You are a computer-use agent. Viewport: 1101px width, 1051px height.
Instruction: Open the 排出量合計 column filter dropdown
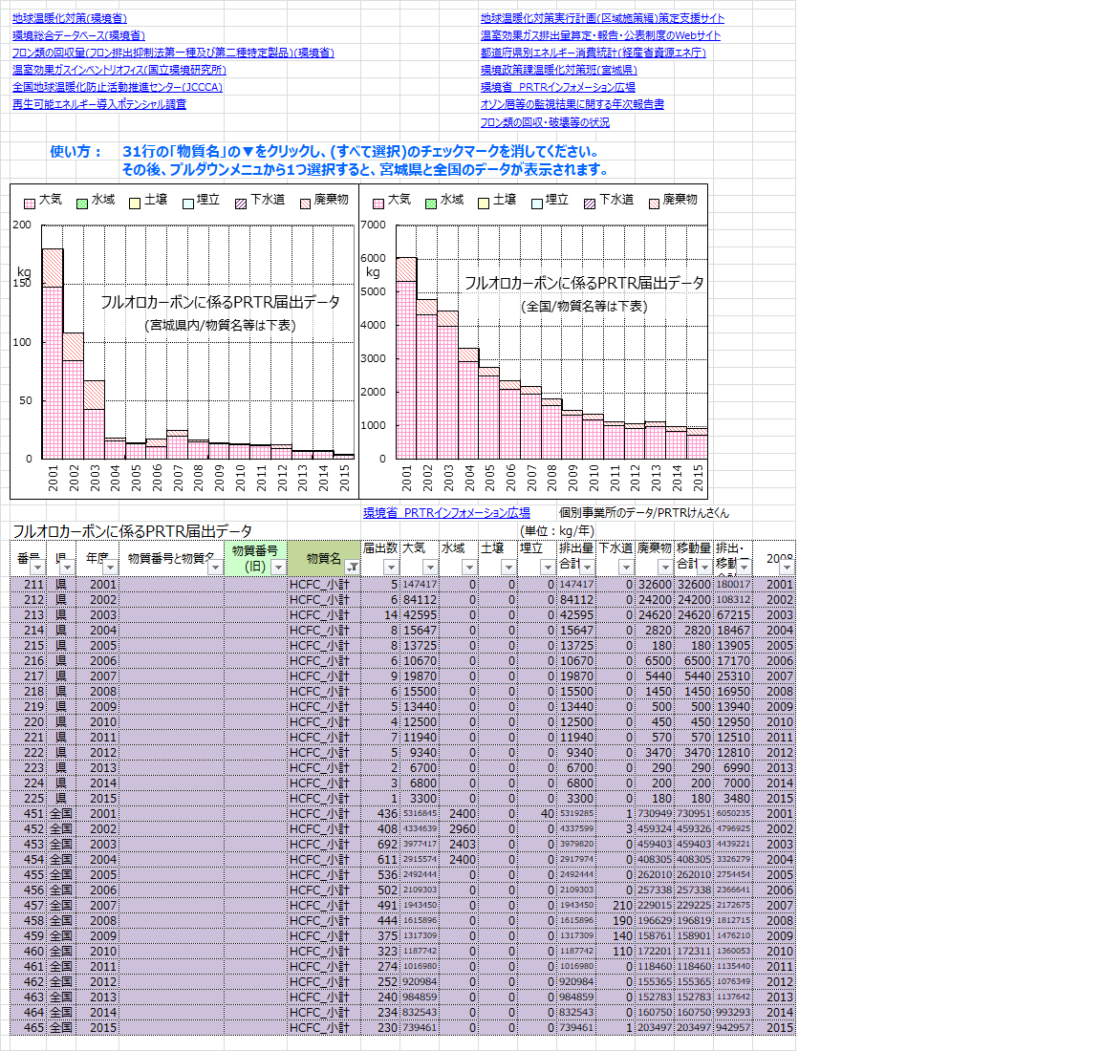tap(588, 567)
